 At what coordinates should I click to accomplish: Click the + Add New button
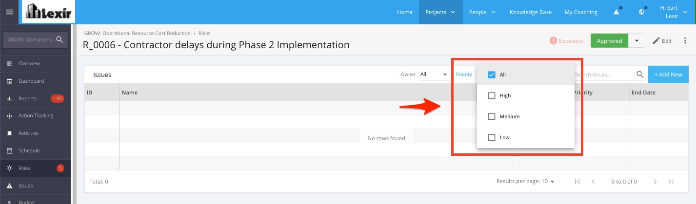pos(668,74)
